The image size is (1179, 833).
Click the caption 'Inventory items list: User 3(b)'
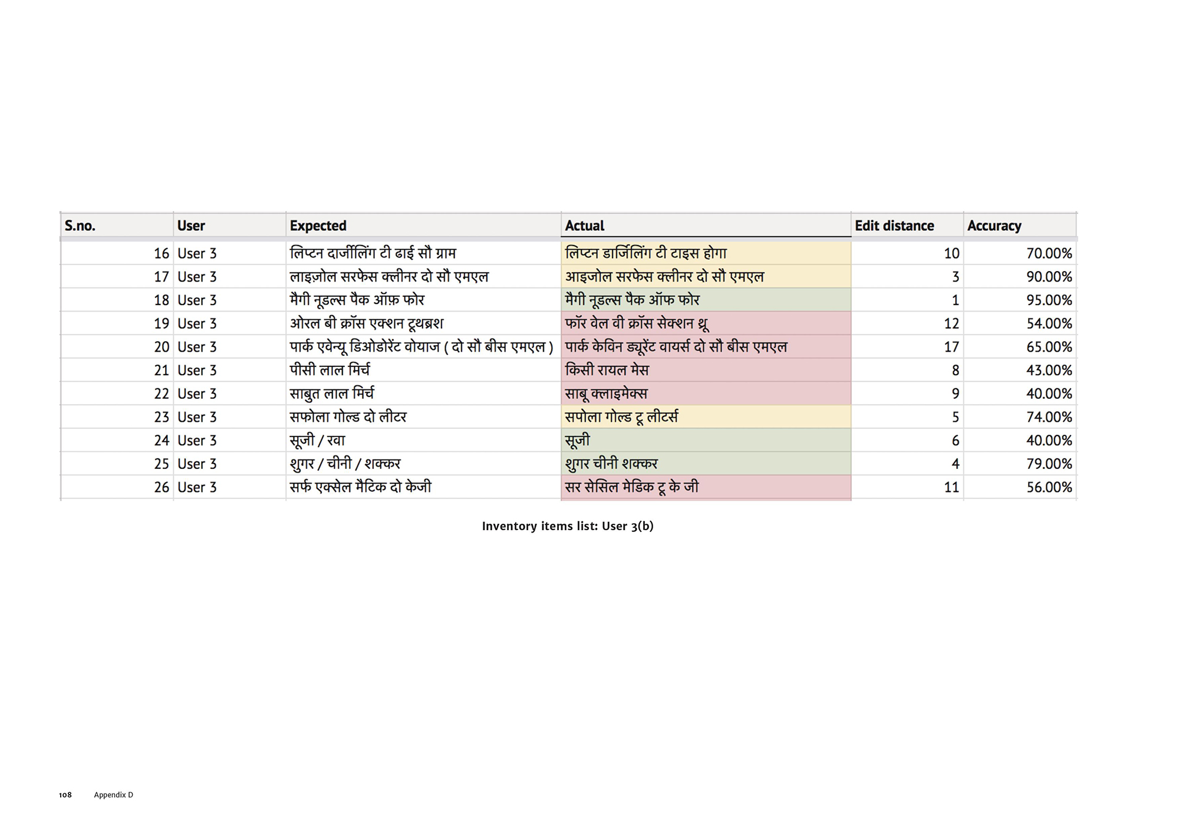point(568,526)
